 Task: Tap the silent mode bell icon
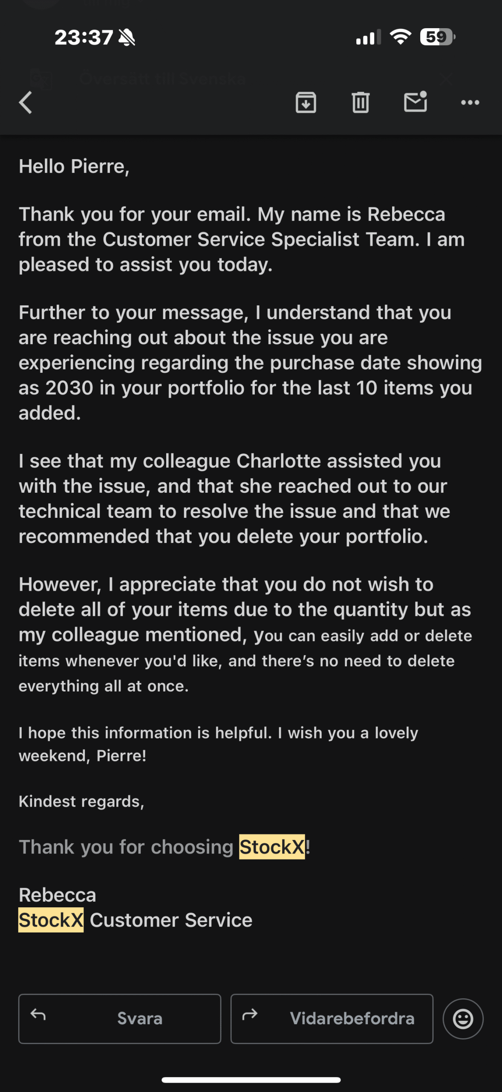[127, 38]
